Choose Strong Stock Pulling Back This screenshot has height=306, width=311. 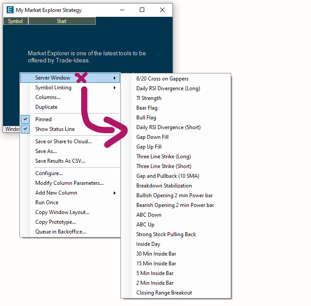pos(166,234)
